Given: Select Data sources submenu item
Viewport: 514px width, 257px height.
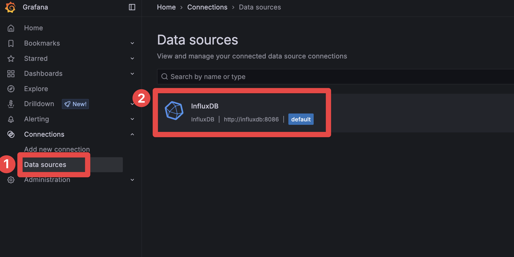Looking at the screenshot, I should click(45, 165).
